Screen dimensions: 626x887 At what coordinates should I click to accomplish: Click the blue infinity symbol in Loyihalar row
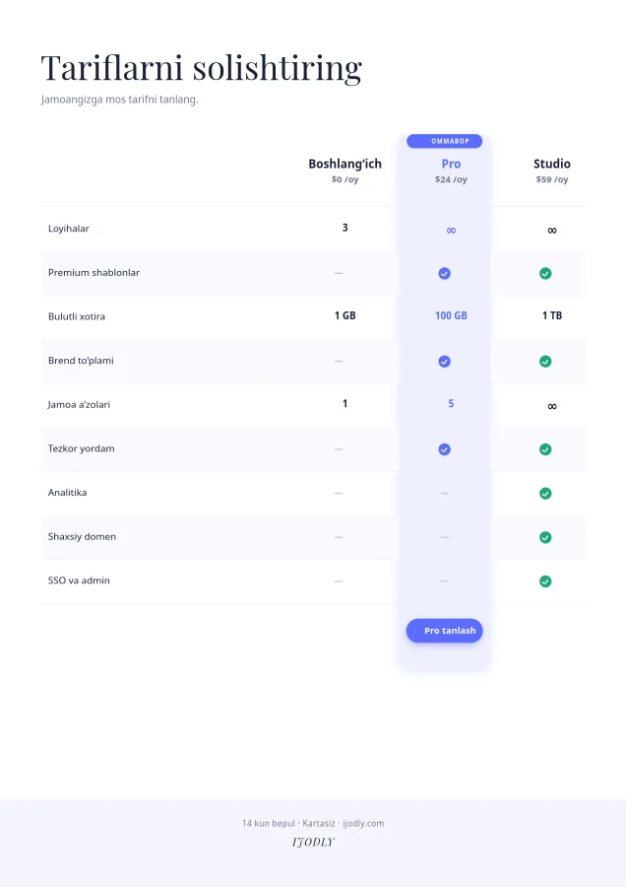(x=451, y=231)
